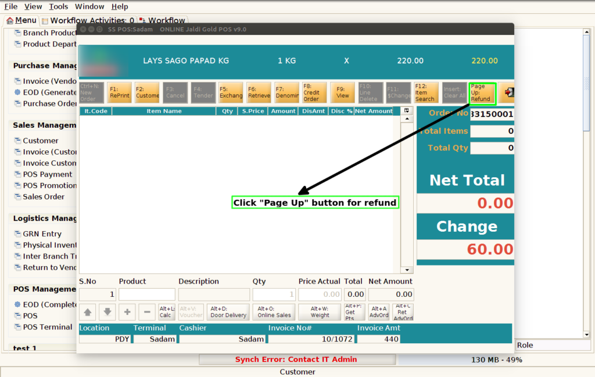The height and width of the screenshot is (377, 595).
Task: Click main window scrollbar up arrow
Action: click(x=586, y=32)
